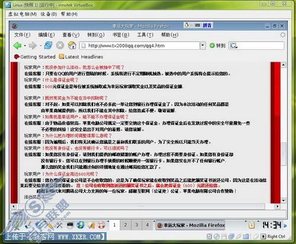Image resolution: width=296 pixels, height=244 pixels.
Task: Click the 拼音 input method indicator
Action: coord(207,25)
